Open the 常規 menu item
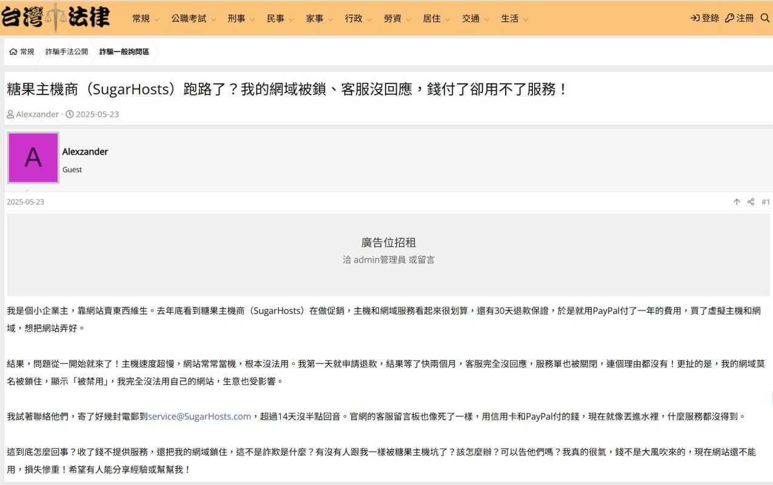 point(141,19)
